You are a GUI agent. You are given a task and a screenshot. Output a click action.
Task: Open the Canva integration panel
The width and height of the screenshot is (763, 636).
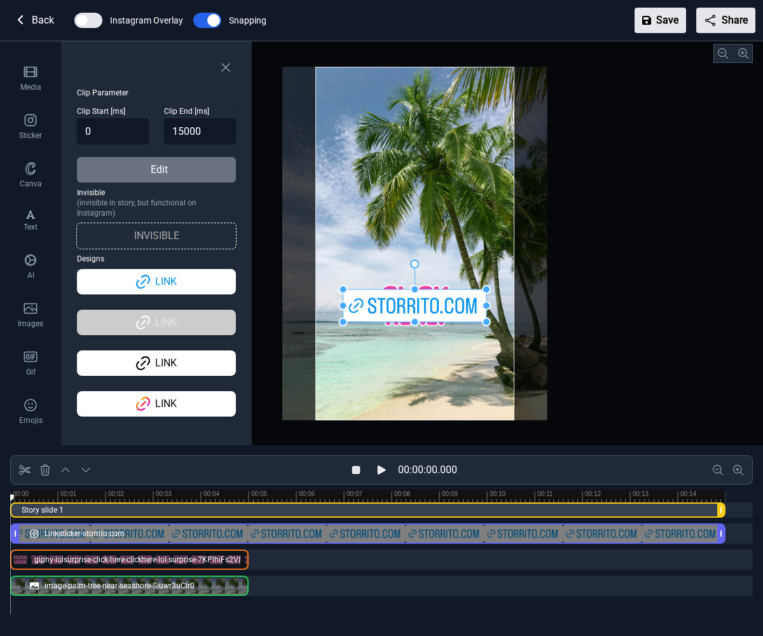coord(30,174)
